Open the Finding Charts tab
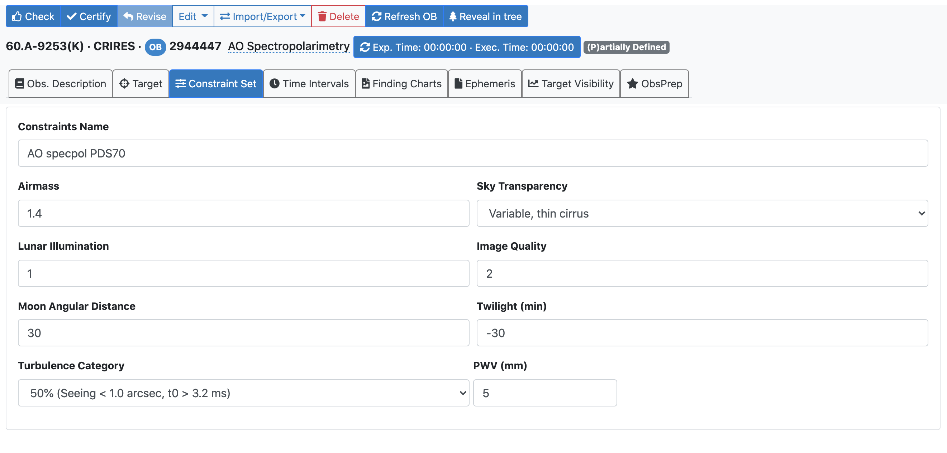This screenshot has height=453, width=947. tap(401, 84)
